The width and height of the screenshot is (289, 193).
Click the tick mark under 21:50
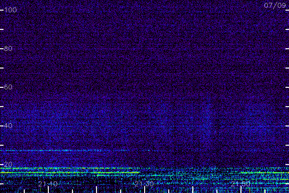pyautogui.click(x=241, y=190)
